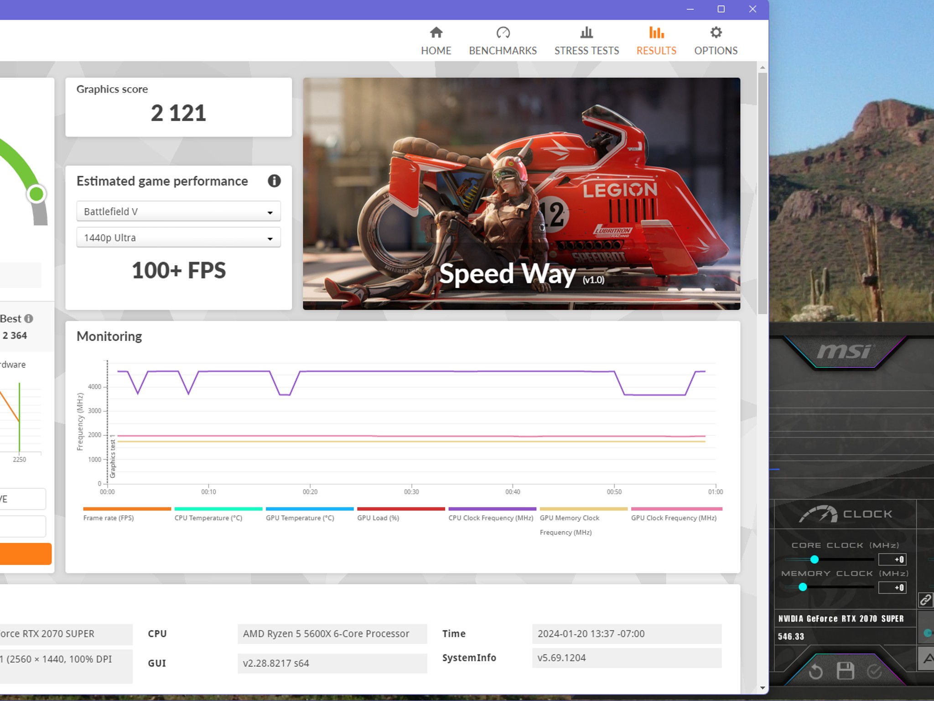Click the Time field 2024-01-20 13:37
Viewport: 934px width, 701px height.
click(x=627, y=633)
